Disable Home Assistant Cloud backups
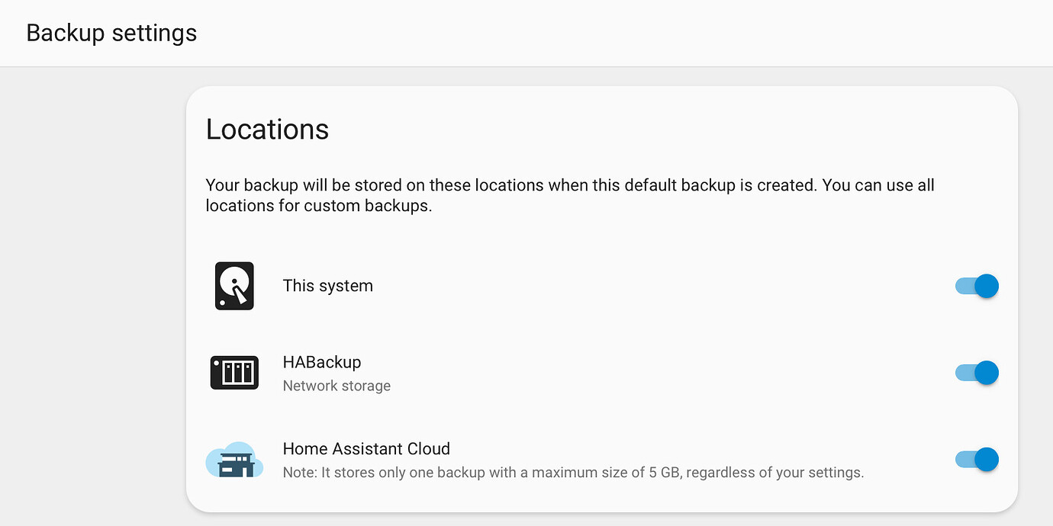The image size is (1053, 526). [977, 459]
